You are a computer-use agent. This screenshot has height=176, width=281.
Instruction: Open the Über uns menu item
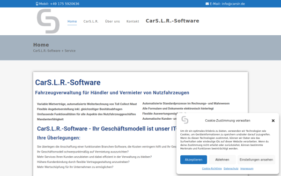(x=112, y=22)
